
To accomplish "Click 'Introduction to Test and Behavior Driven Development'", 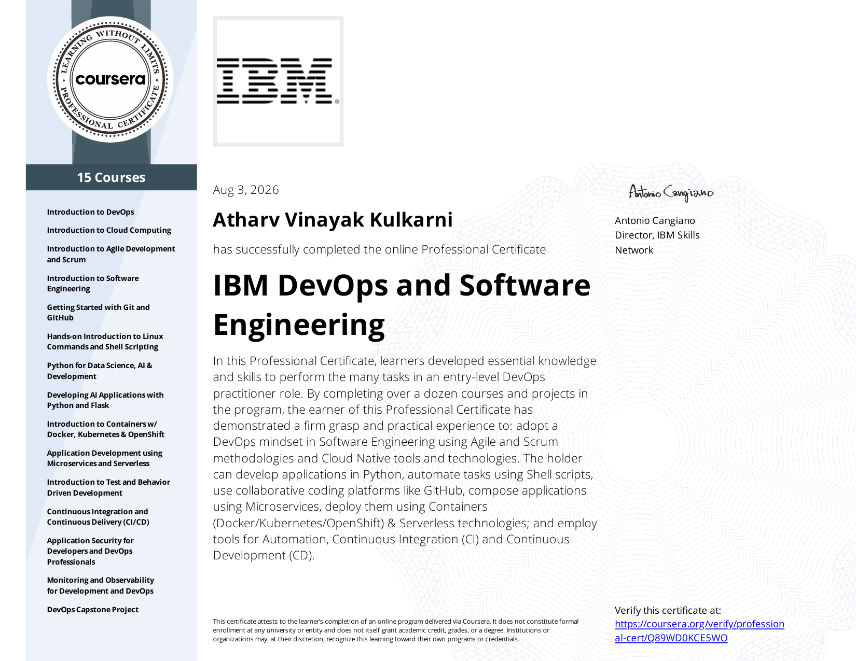I will [108, 487].
